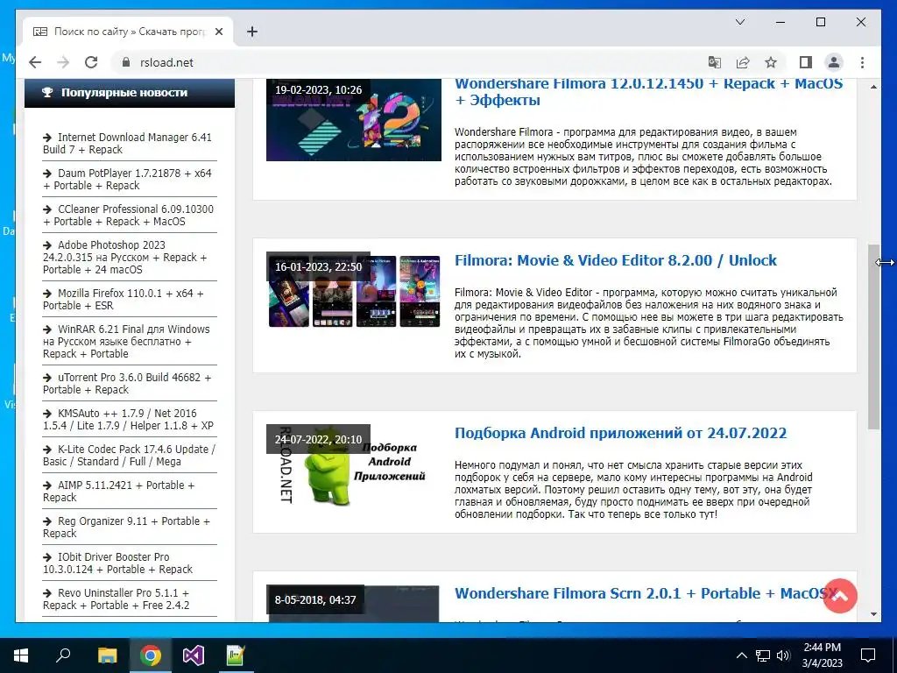Screen dimensions: 897x673
Task: Open Mozilla Firefox 110.0.1 sidebar link
Action: tap(123, 300)
